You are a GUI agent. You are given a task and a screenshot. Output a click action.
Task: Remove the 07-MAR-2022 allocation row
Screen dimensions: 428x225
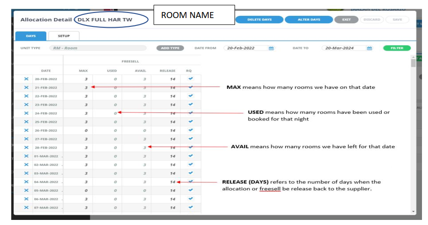tap(26, 207)
